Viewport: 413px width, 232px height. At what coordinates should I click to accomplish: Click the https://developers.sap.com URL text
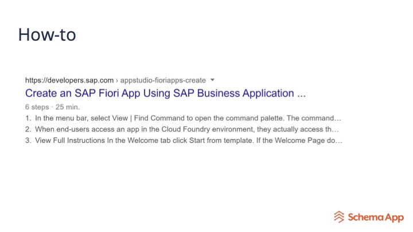69,80
